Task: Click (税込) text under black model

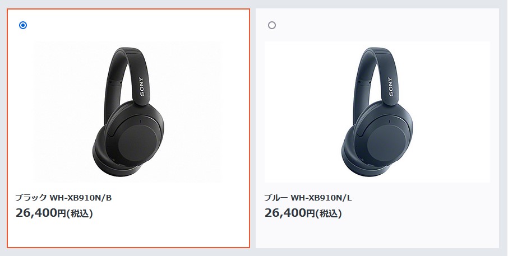Action: [80, 213]
